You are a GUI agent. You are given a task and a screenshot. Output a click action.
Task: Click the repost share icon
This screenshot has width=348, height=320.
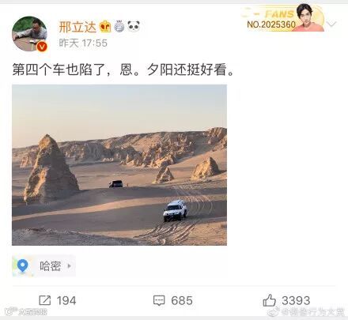click(x=45, y=300)
